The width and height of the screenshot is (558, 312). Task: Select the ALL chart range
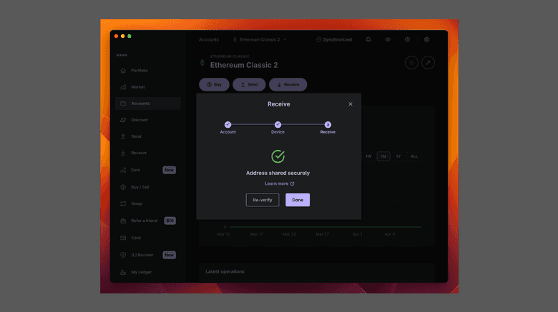pyautogui.click(x=414, y=156)
